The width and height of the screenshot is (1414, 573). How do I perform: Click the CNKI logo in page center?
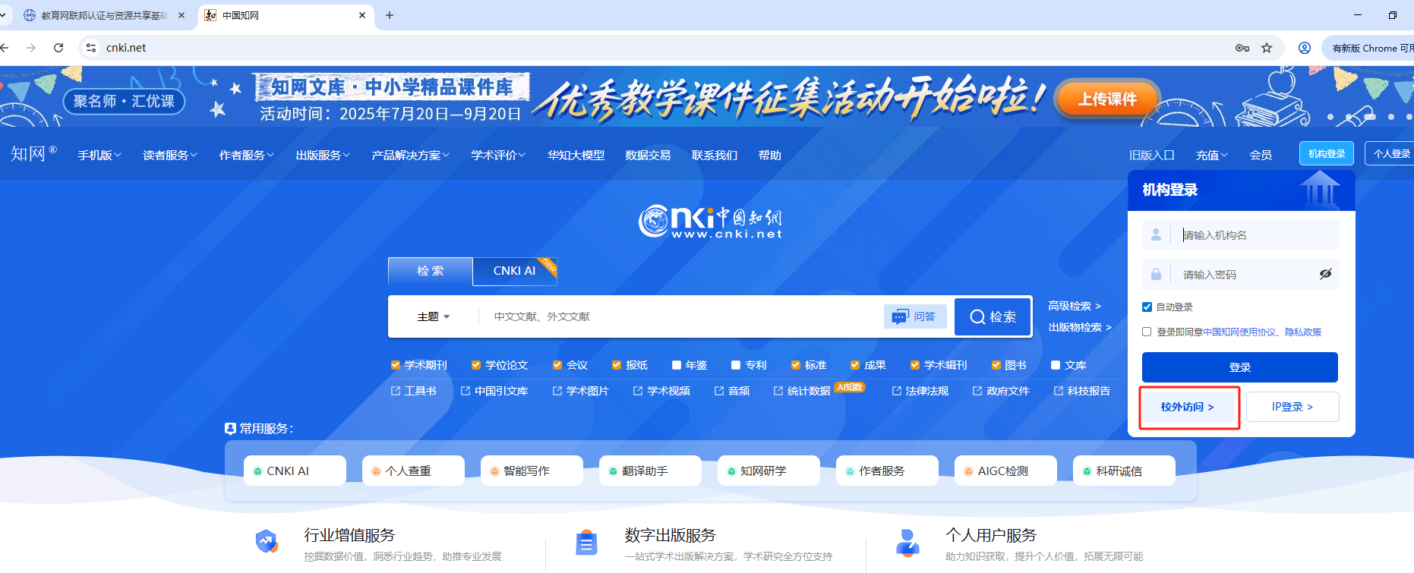tap(709, 222)
